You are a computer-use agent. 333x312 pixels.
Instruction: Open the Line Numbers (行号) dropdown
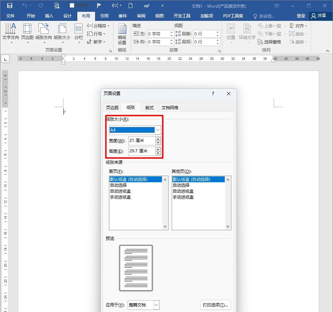coord(97,34)
